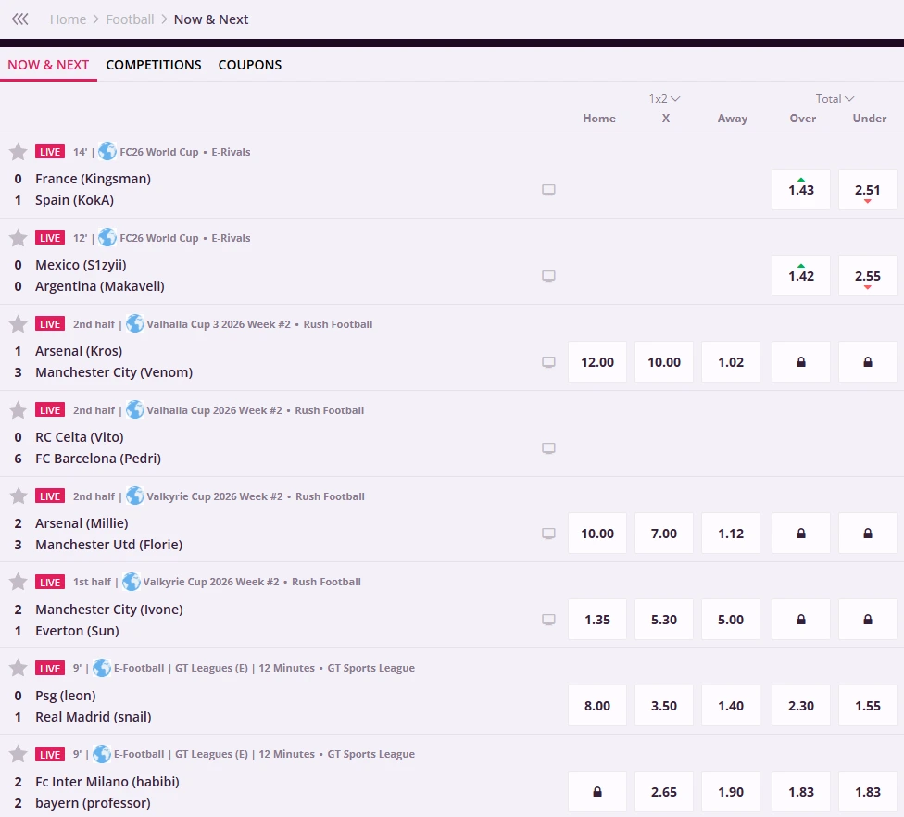Open live stream icon for Mexico vs Argentina
The image size is (904, 817).
tap(548, 276)
